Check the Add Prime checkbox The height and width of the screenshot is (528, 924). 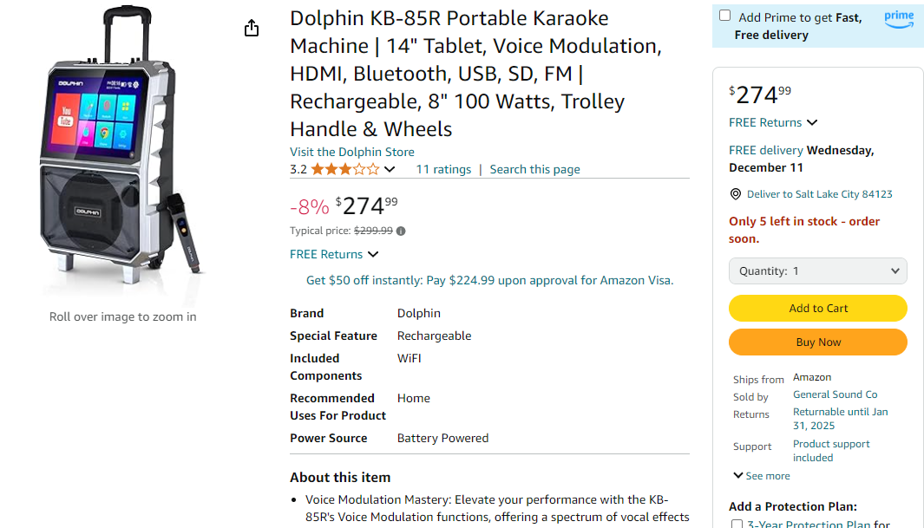(x=724, y=16)
